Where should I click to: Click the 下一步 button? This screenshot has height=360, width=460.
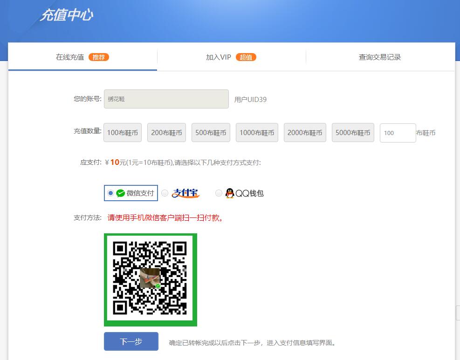point(131,341)
